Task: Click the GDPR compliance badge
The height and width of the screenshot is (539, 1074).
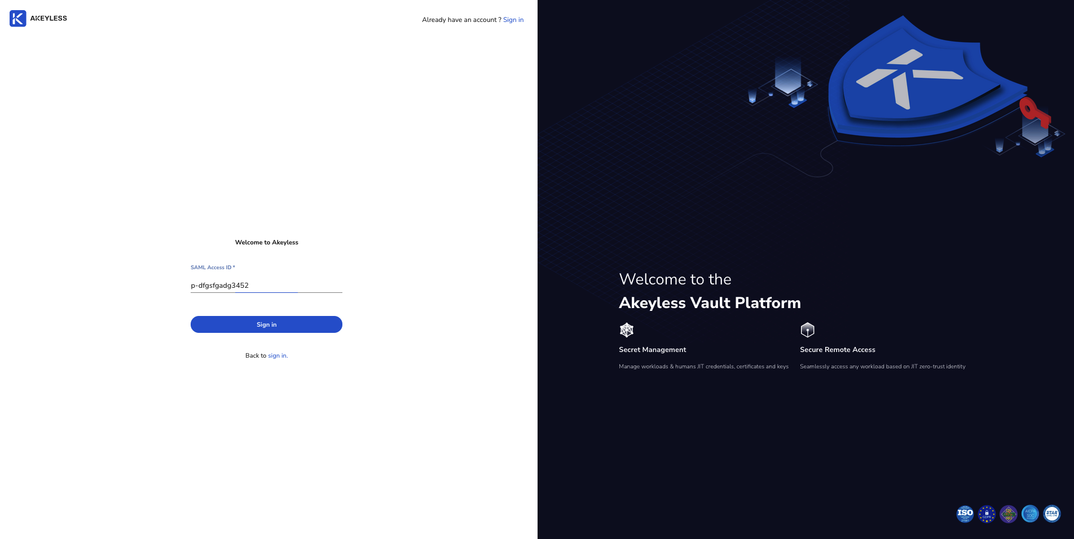Action: pos(987,514)
